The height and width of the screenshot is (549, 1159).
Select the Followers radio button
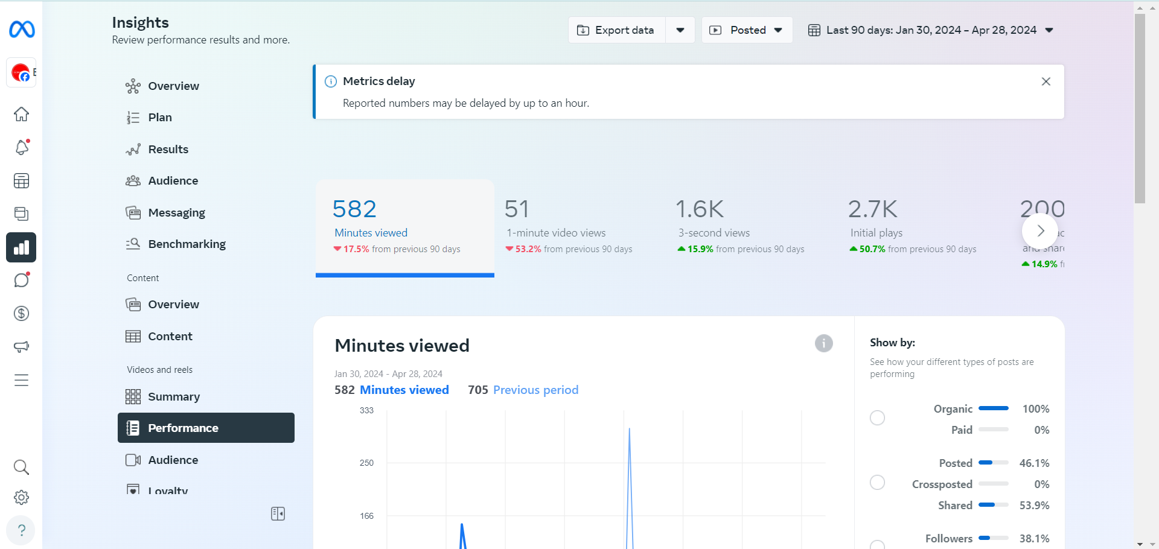(877, 544)
